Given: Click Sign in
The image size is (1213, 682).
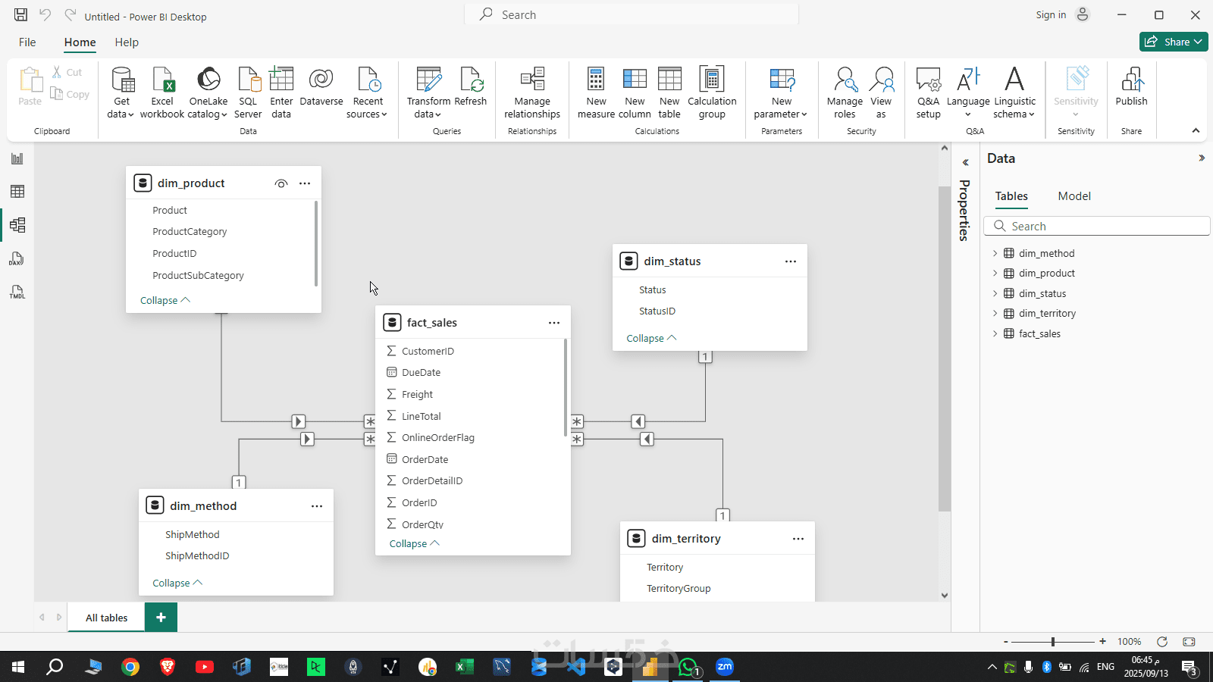Looking at the screenshot, I should click(x=1051, y=15).
